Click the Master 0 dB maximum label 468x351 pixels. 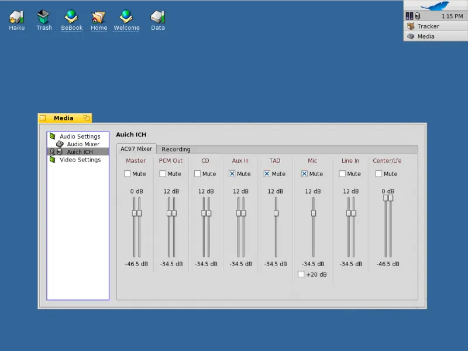click(x=136, y=191)
